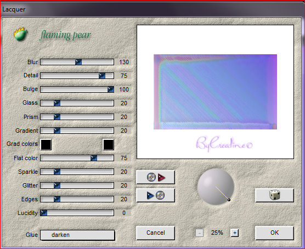
Task: Click the flaming pear text link
Action: pyautogui.click(x=65, y=35)
